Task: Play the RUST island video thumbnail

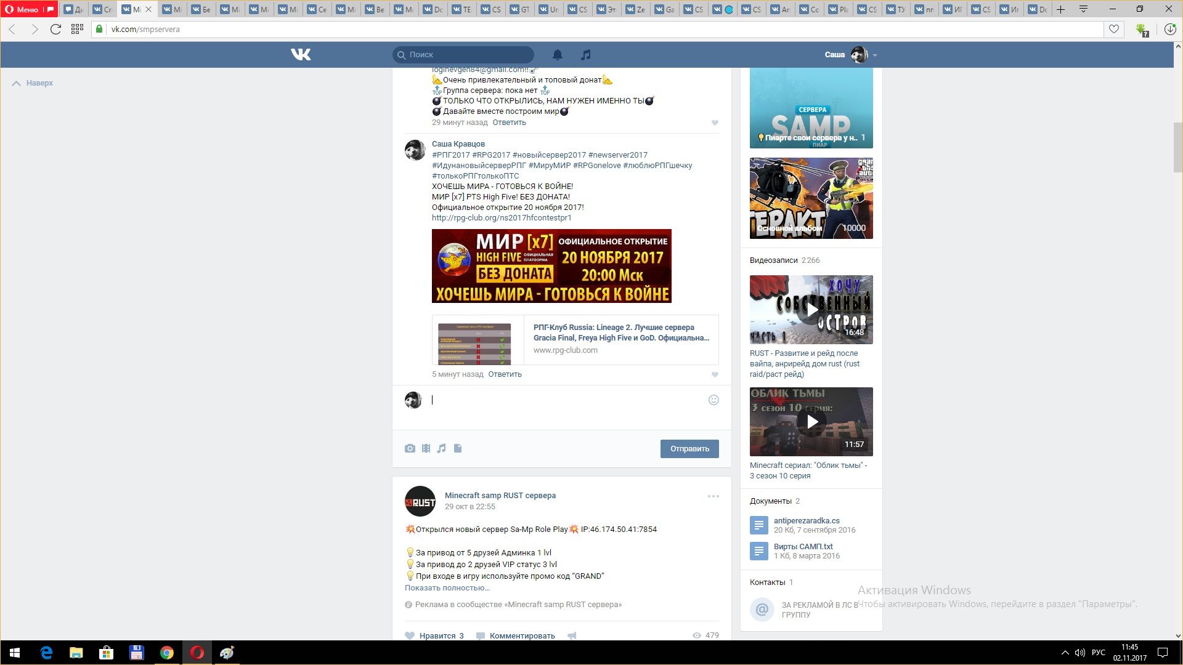Action: [x=811, y=310]
